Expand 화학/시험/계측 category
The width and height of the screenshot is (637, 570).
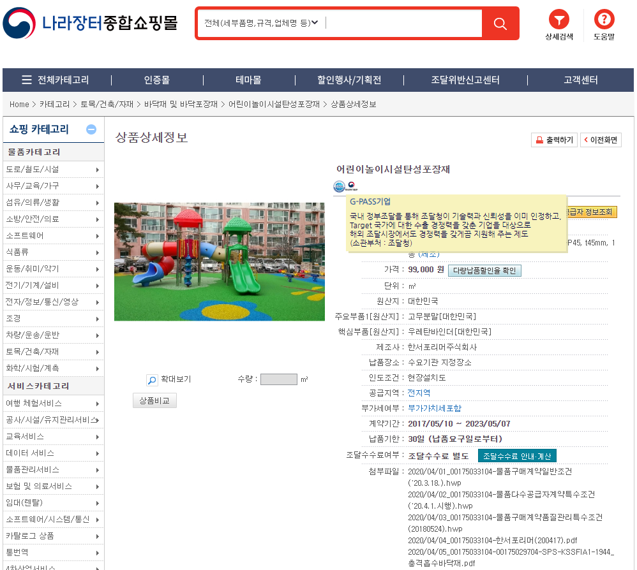click(x=53, y=369)
